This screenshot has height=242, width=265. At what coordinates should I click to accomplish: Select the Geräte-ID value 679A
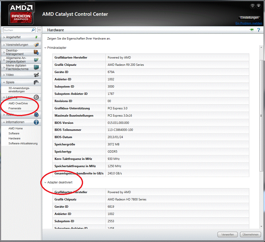111,72
